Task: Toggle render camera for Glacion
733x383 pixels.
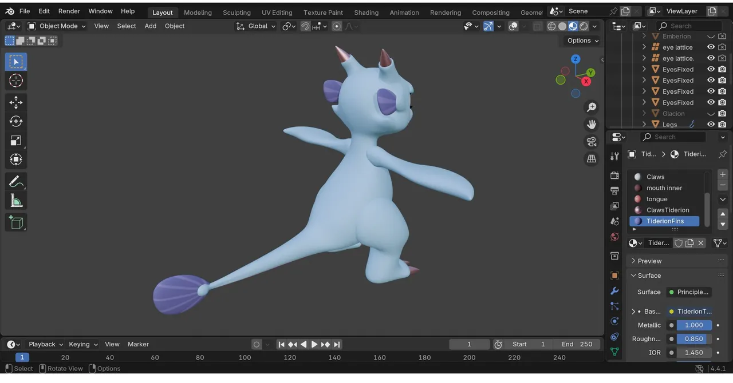Action: point(722,113)
